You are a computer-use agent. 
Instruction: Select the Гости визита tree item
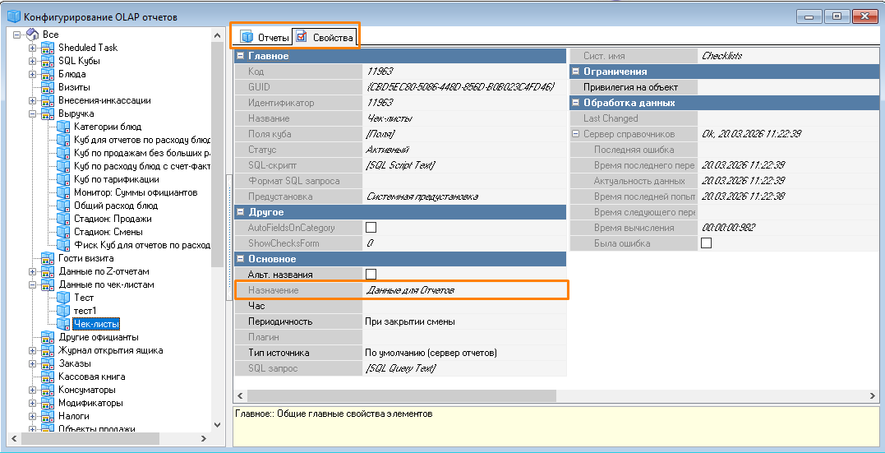coord(86,258)
